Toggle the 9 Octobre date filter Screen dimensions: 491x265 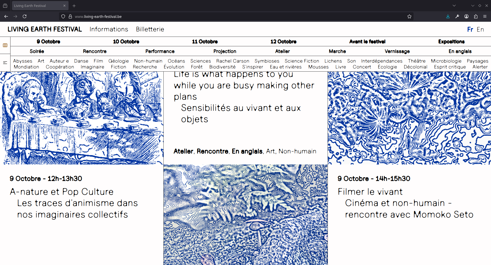pos(48,41)
